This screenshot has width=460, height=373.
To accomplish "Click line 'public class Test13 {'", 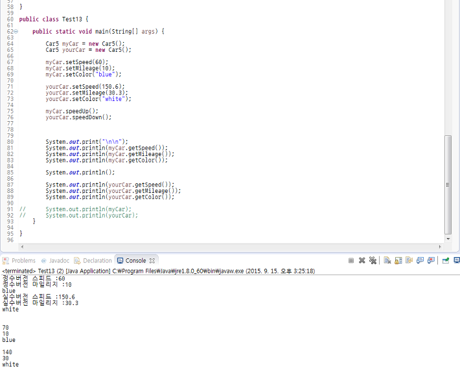I will 54,19.
